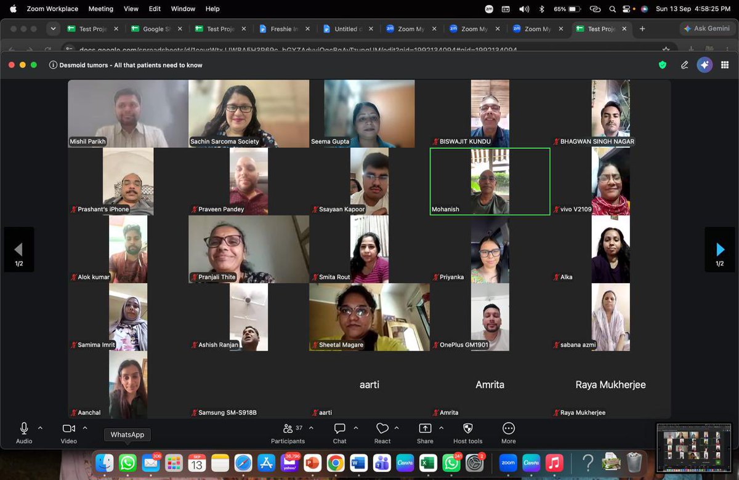Click the meeting info icon beside the title
Screen dimensions: 739x480
click(54, 65)
